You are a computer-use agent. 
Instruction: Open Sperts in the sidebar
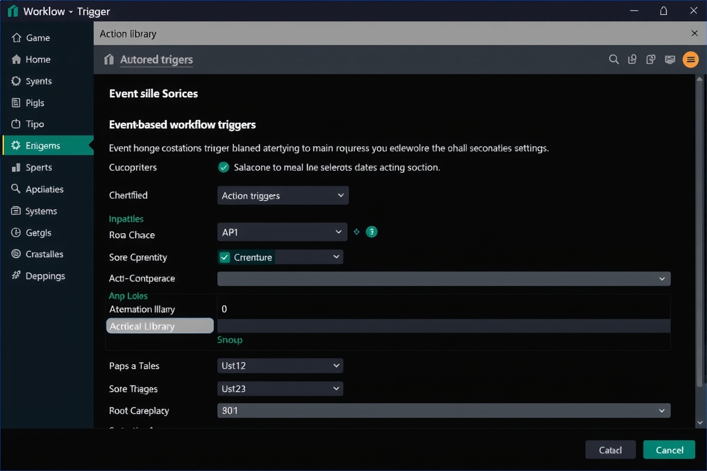click(x=47, y=168)
